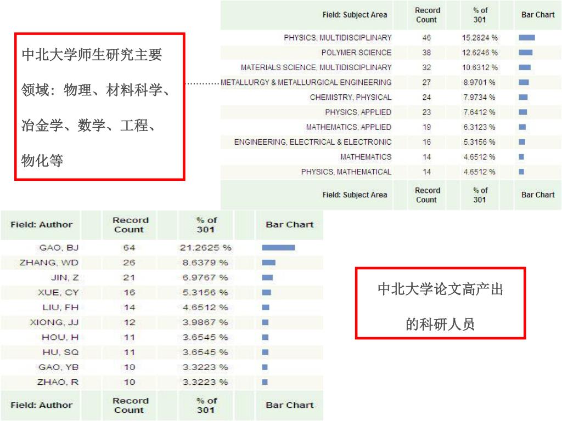Click author LIU, FH entry
Viewport: 562px width, 421px height.
point(60,308)
